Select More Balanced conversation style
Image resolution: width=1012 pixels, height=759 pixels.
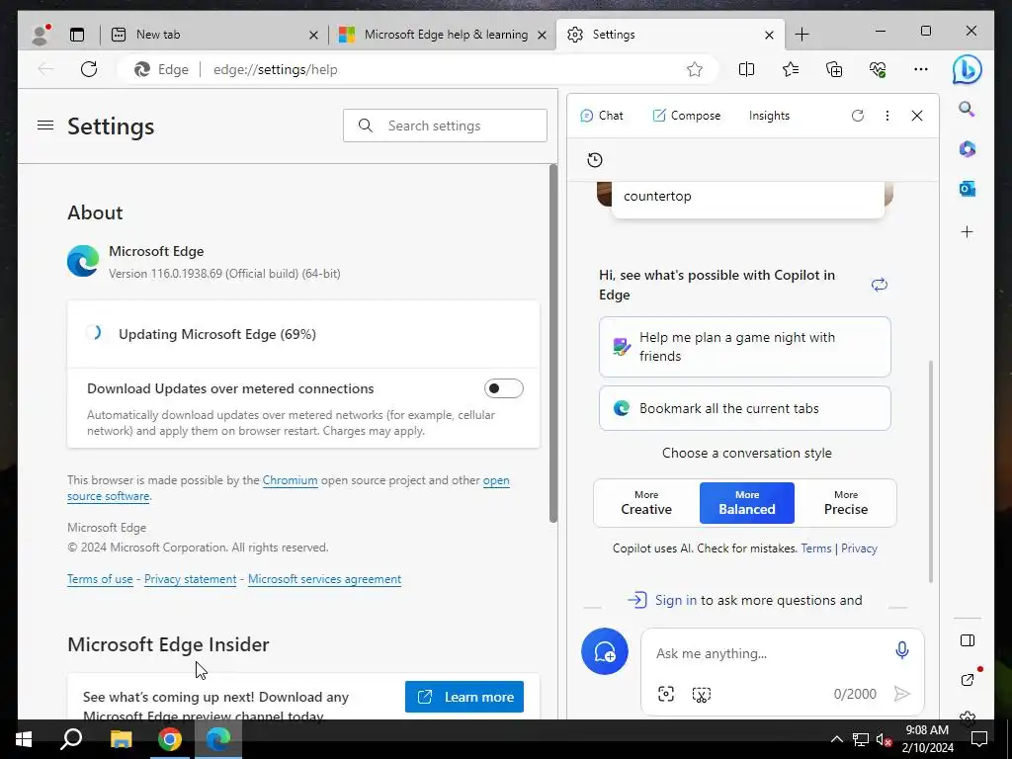pos(747,503)
